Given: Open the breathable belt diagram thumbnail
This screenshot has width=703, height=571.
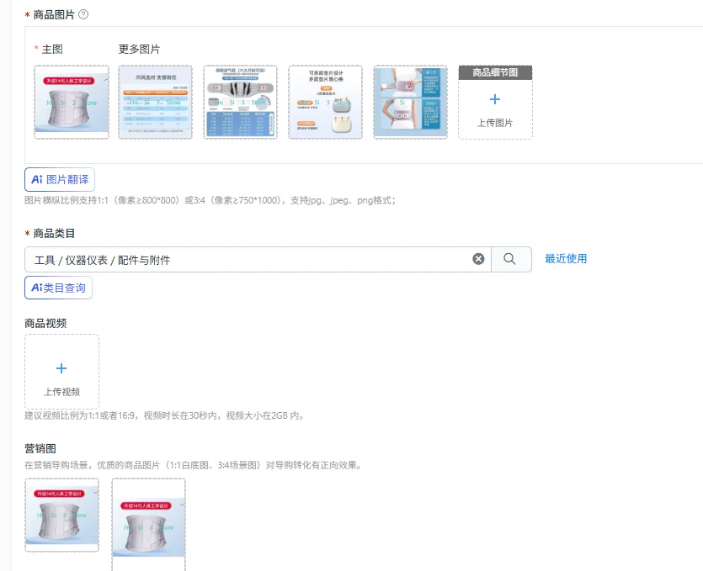Looking at the screenshot, I should click(240, 102).
